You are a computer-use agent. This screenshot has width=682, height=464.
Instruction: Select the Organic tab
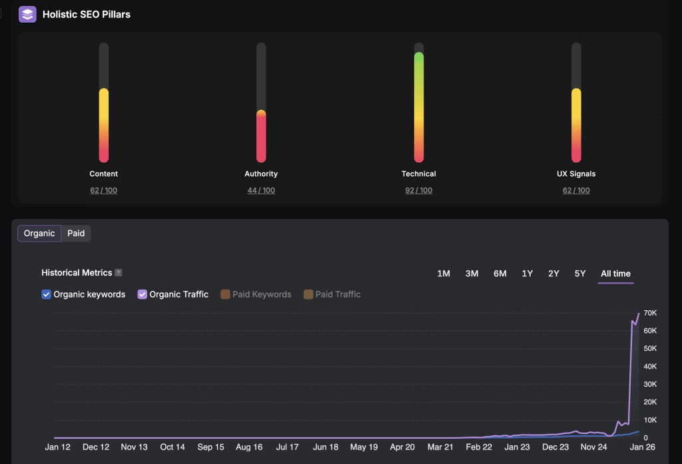tap(39, 233)
